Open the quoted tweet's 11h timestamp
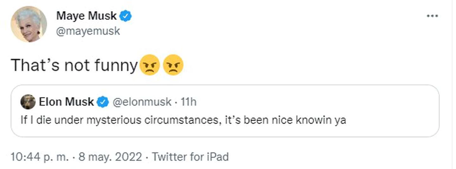 190,102
